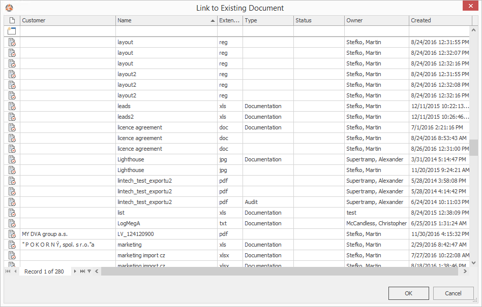Viewport: 482px width, 307px height.
Task: Sort by the Extension column header
Action: click(230, 20)
